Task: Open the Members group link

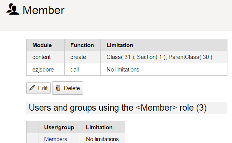Action: pyautogui.click(x=56, y=139)
